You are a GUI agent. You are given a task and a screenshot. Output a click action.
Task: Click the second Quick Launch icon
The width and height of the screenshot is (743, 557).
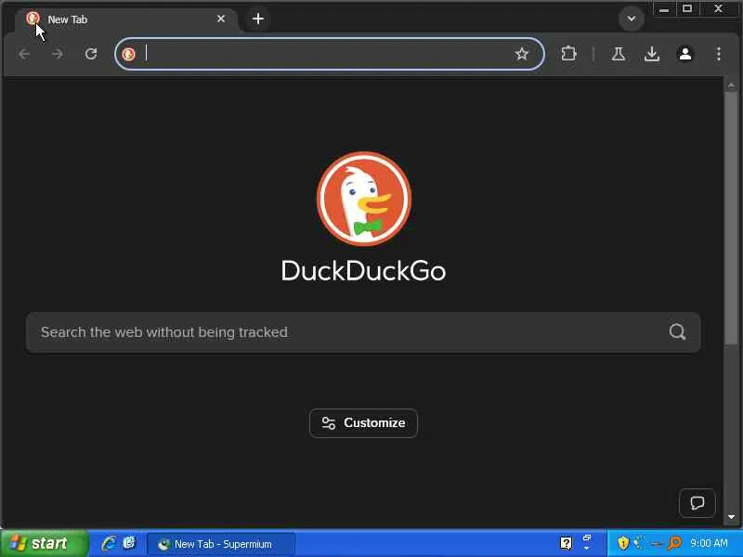coord(129,543)
